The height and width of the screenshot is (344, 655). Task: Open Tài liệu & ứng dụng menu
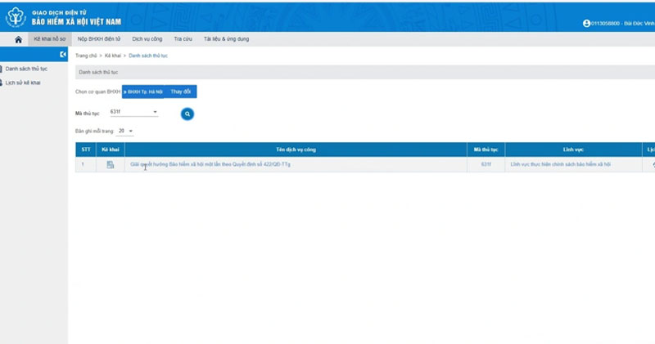[x=226, y=39]
